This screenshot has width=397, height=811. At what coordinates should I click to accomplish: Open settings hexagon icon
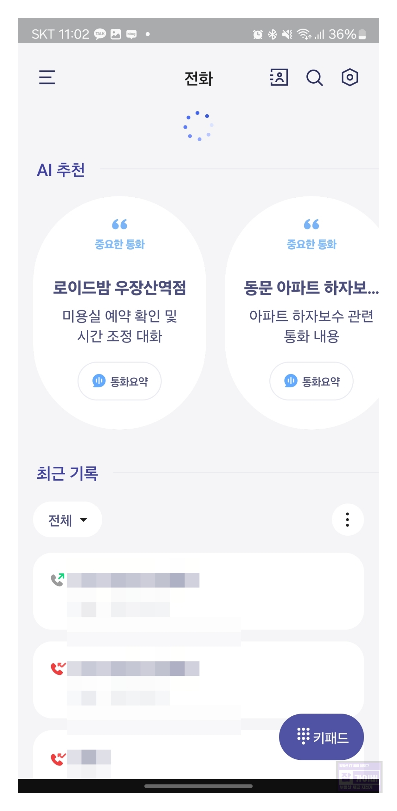coord(350,77)
